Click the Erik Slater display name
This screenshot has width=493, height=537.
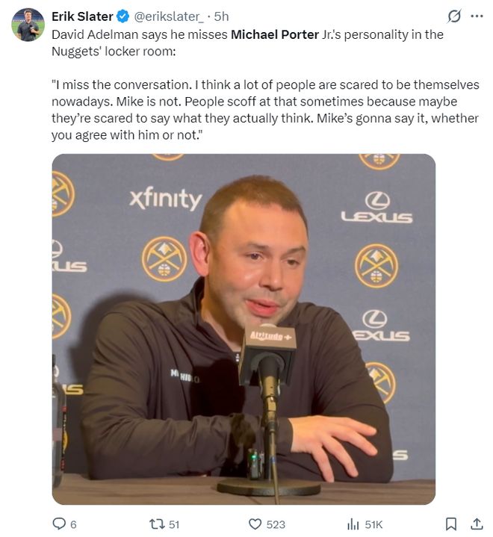pyautogui.click(x=82, y=16)
